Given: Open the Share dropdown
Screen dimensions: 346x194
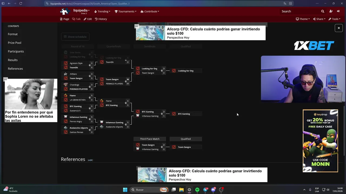Looking at the screenshot, I should (x=319, y=19).
